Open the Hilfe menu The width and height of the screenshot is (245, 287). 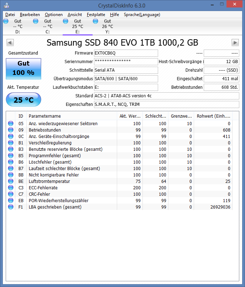tap(114, 15)
